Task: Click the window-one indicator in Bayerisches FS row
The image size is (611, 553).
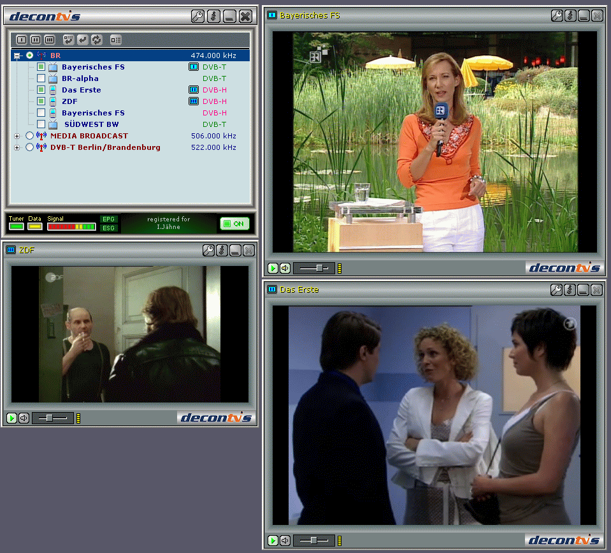Action: tap(194, 67)
